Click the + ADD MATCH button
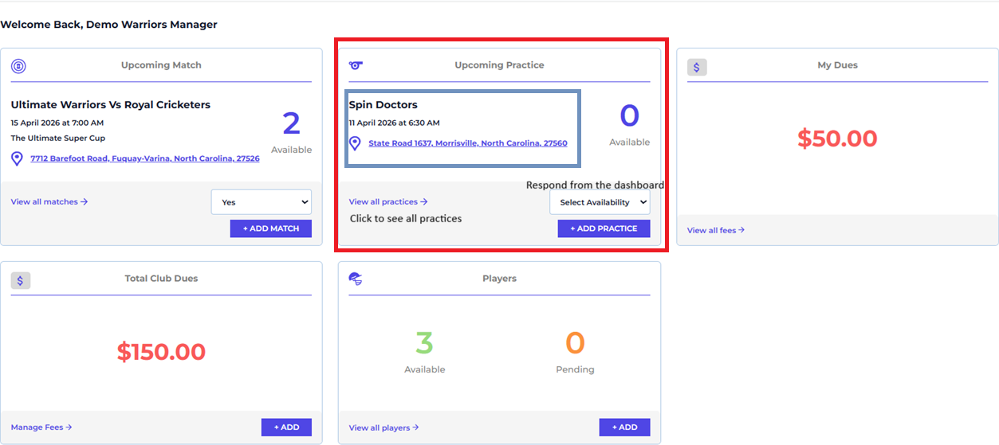Screen dimensions: 999x445 [x=271, y=228]
